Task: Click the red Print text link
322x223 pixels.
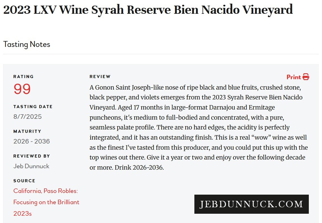Action: click(294, 77)
